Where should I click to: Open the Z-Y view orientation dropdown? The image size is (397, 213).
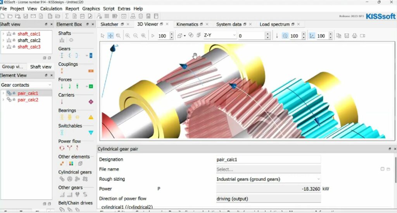pos(220,36)
